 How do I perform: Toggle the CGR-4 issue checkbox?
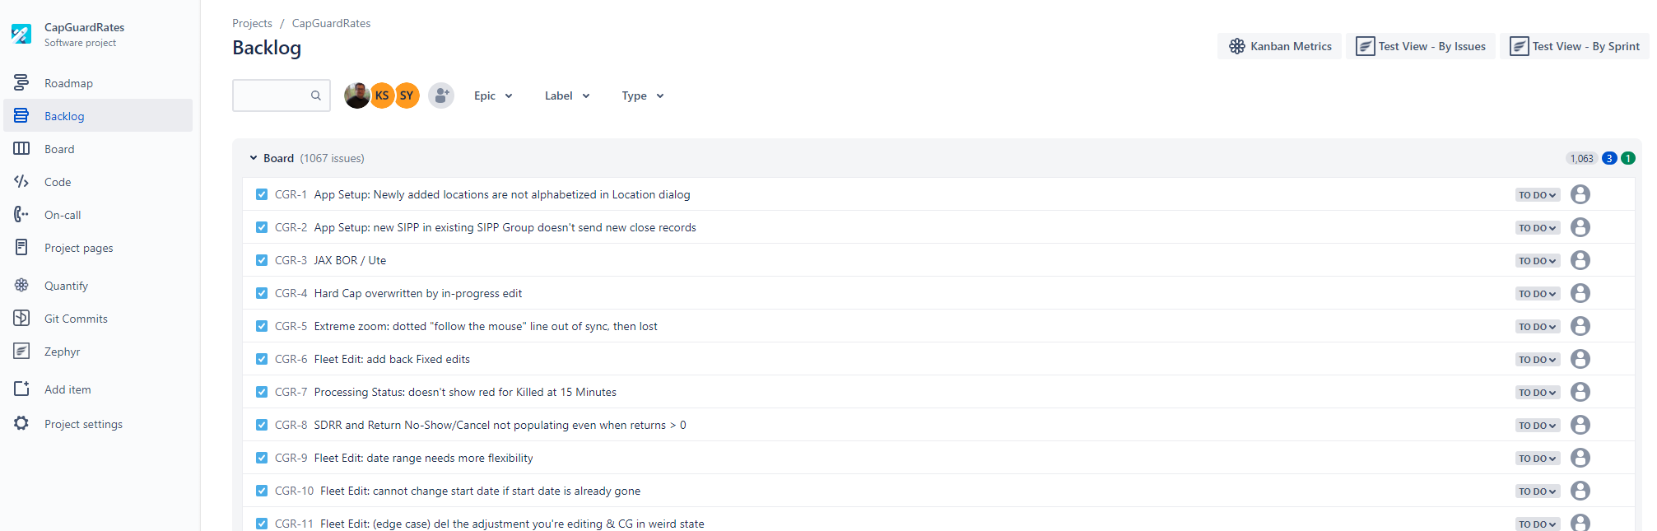[x=262, y=293]
